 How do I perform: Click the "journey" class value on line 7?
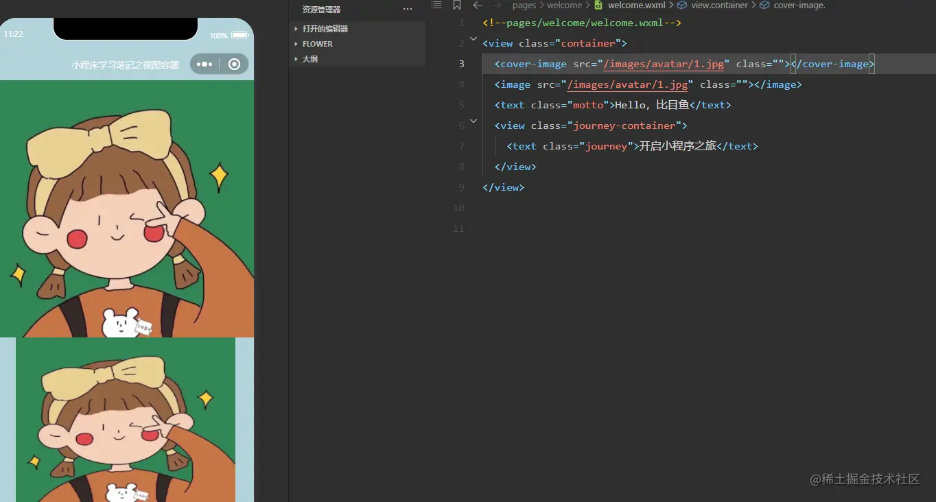606,146
